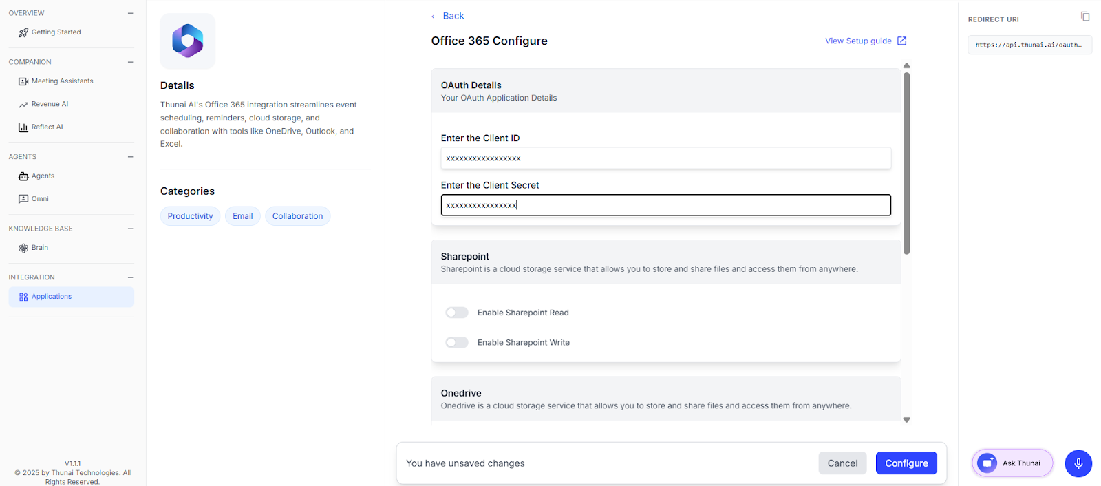This screenshot has height=486, width=1101.
Task: Click the Meeting Assistants camera icon
Action: click(23, 81)
